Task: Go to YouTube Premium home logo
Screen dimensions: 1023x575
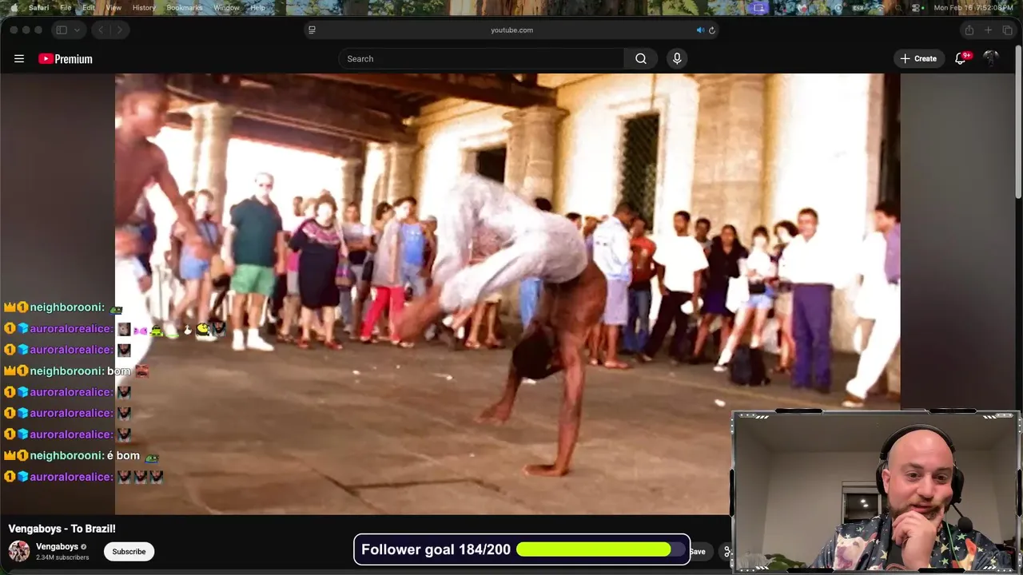Action: pyautogui.click(x=66, y=58)
